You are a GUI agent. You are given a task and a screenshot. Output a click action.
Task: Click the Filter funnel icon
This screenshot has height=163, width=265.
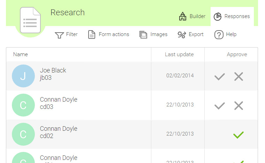coord(59,35)
